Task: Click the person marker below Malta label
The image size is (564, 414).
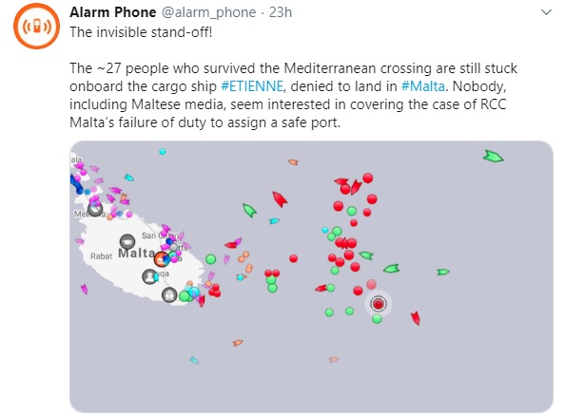Action: [149, 276]
